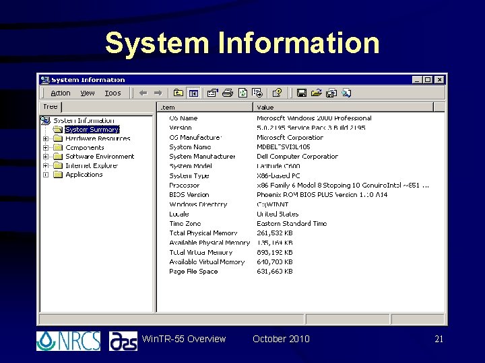Viewport: 485px width, 363px height.
Task: Select the System Model row
Action: (x=300, y=166)
